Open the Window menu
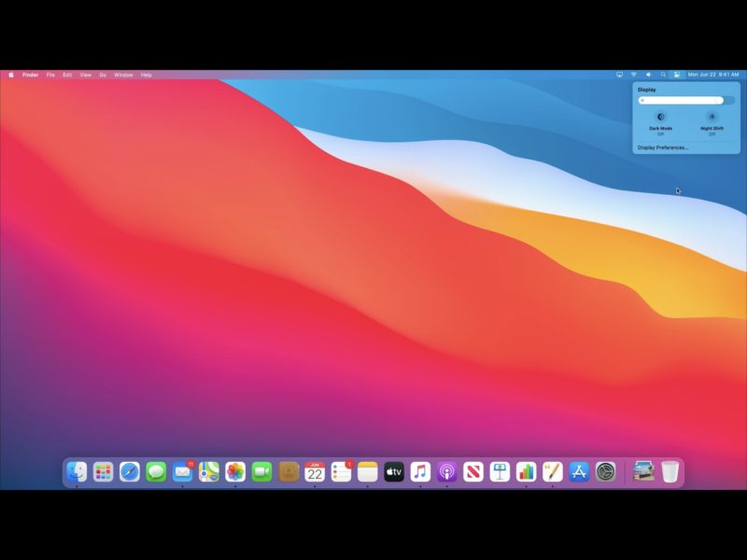 123,75
